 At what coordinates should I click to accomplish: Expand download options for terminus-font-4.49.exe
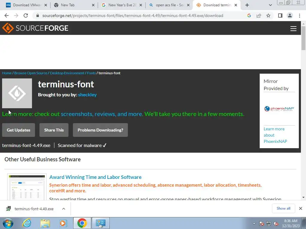(64, 209)
